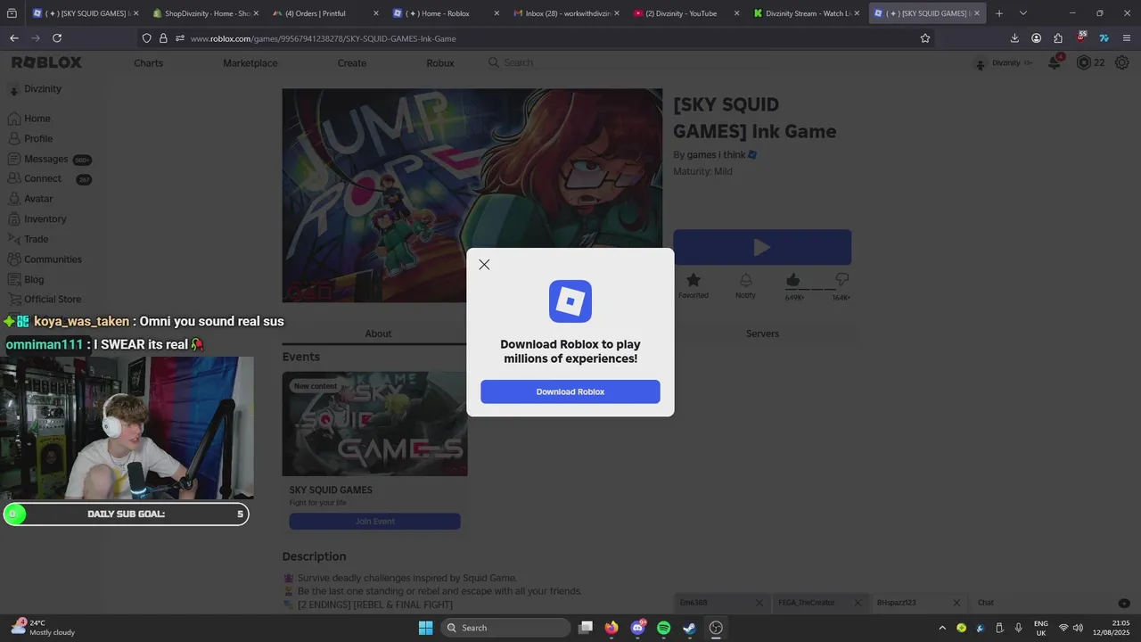Open Charts in the Roblox header
The width and height of the screenshot is (1141, 642).
coord(149,63)
